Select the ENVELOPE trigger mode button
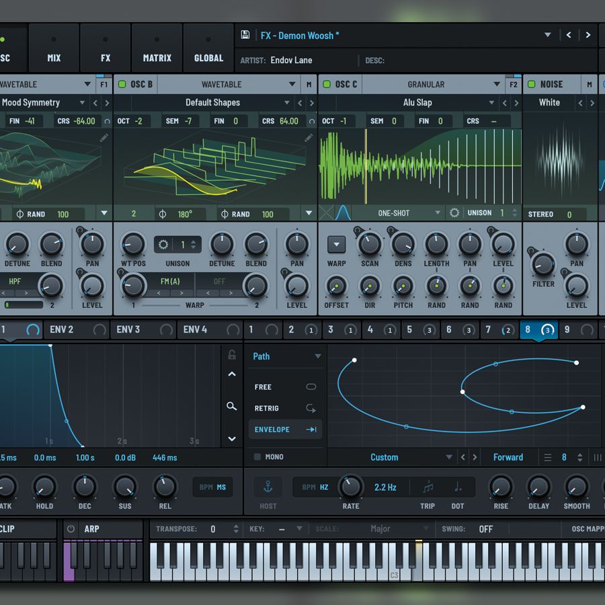 pos(284,429)
